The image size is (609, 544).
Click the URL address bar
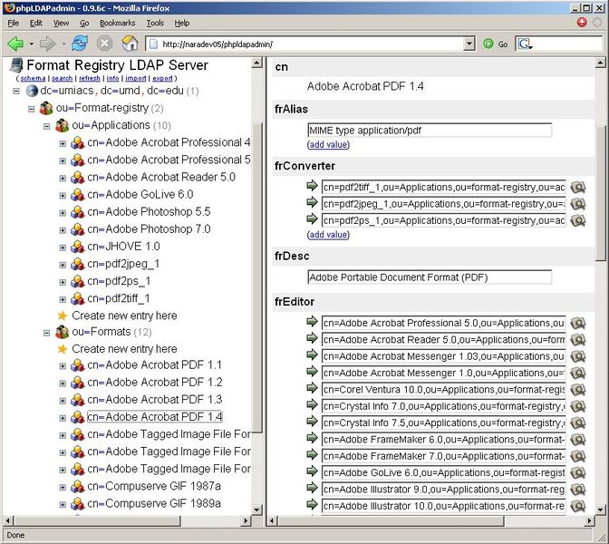308,44
